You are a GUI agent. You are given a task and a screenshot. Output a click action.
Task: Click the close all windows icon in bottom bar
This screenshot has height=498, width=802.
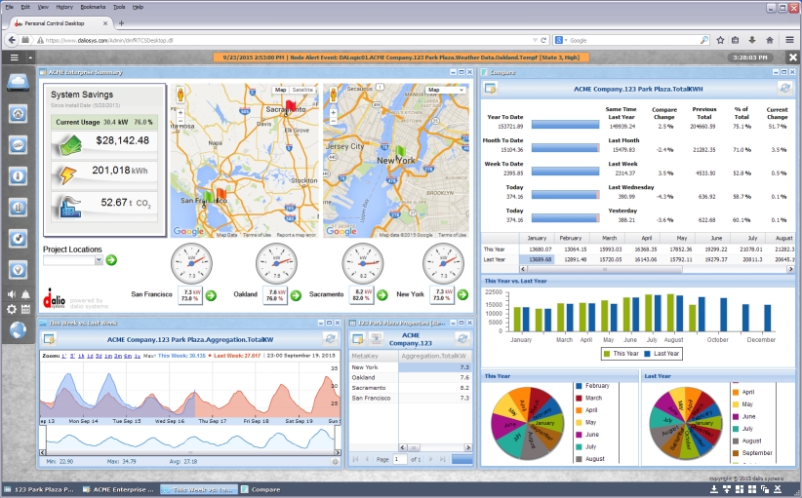(x=778, y=489)
